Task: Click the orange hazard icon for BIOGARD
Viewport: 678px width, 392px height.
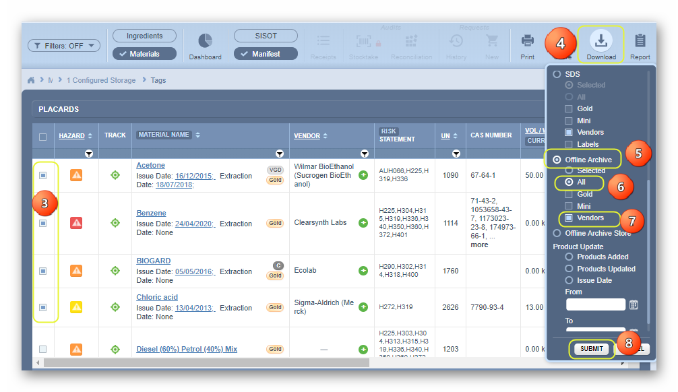Action: point(76,271)
